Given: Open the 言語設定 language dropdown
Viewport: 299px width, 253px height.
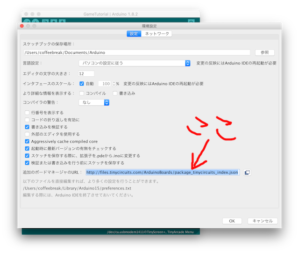Looking at the screenshot, I should point(135,63).
